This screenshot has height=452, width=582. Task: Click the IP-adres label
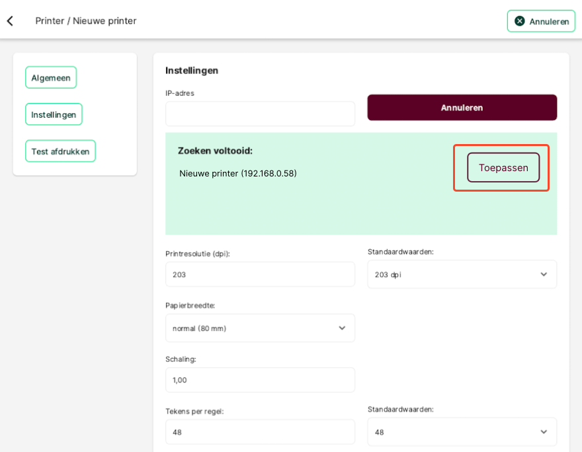pos(180,93)
